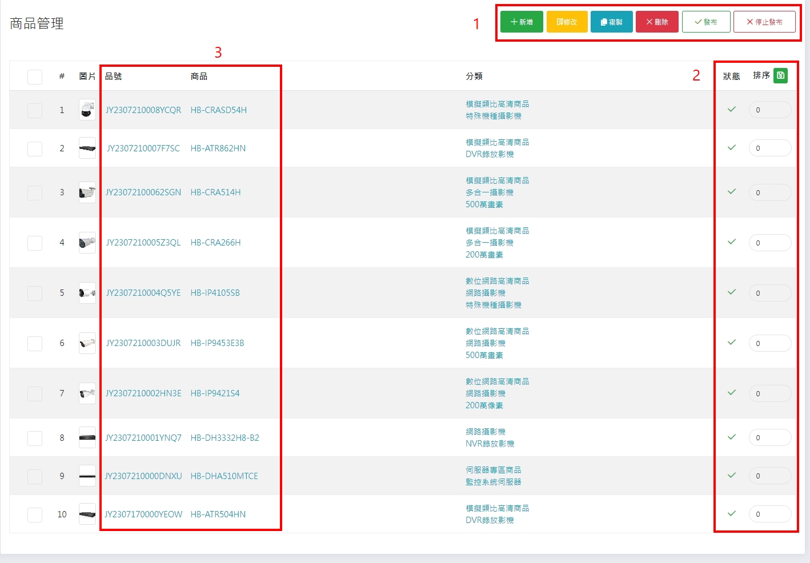Image resolution: width=810 pixels, height=563 pixels.
Task: Toggle status checkmark for HB-CRASD54H
Action: 731,109
